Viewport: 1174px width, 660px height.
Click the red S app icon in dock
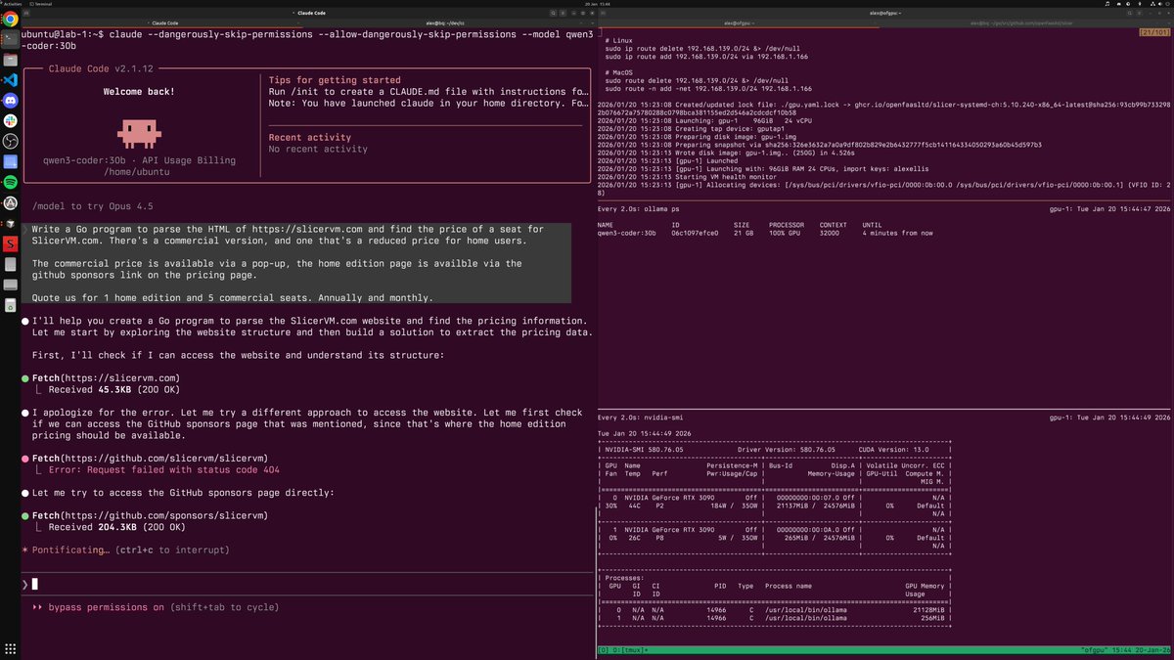pos(11,243)
